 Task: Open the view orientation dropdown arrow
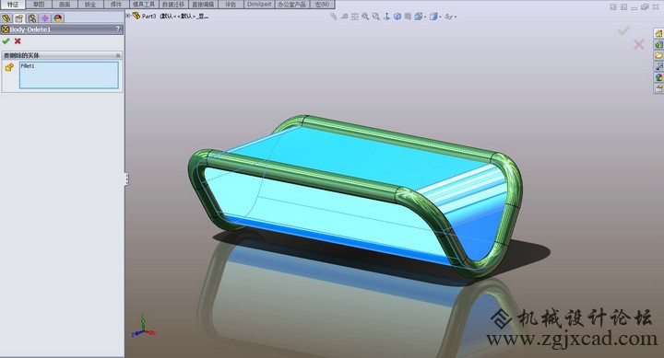coord(425,17)
